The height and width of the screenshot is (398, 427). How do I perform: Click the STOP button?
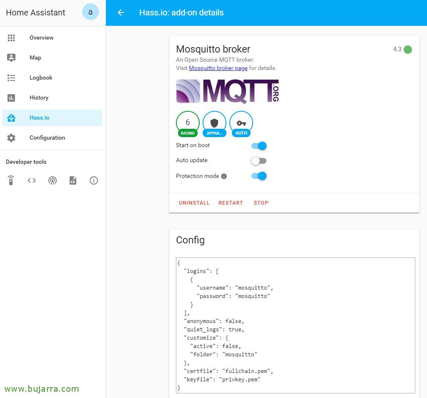point(261,203)
